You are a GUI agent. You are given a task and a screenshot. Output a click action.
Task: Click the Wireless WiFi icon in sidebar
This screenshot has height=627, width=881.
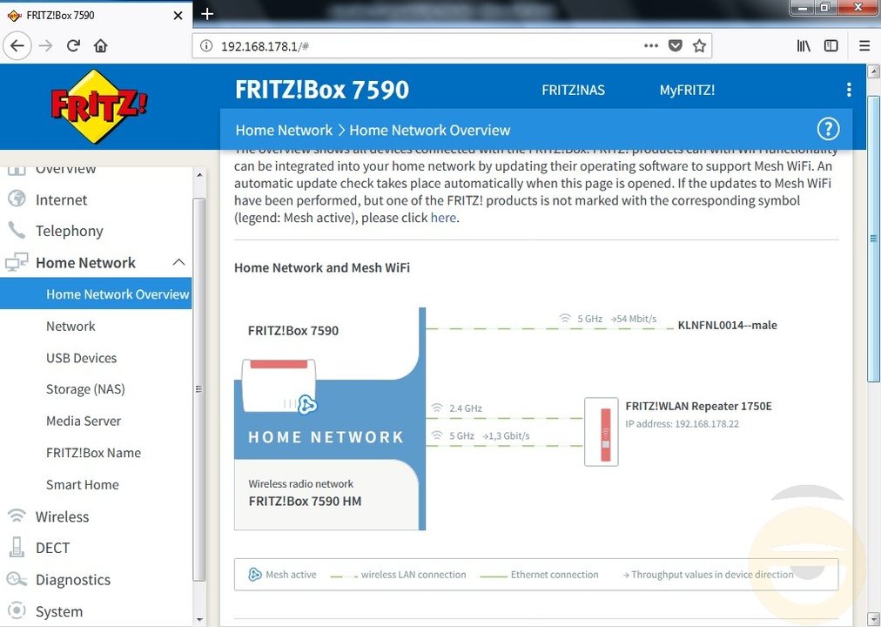[x=17, y=516]
